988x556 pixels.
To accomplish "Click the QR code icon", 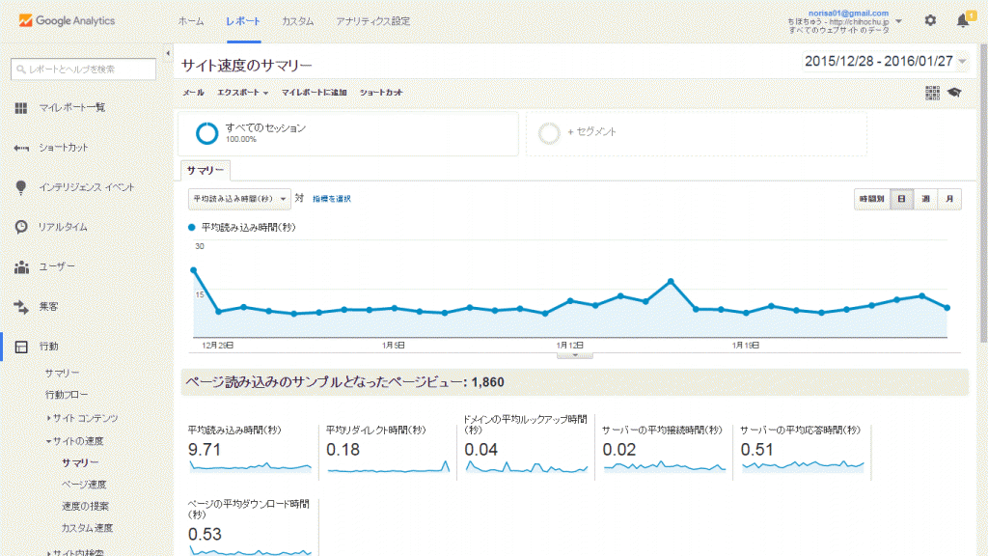I will [x=932, y=93].
